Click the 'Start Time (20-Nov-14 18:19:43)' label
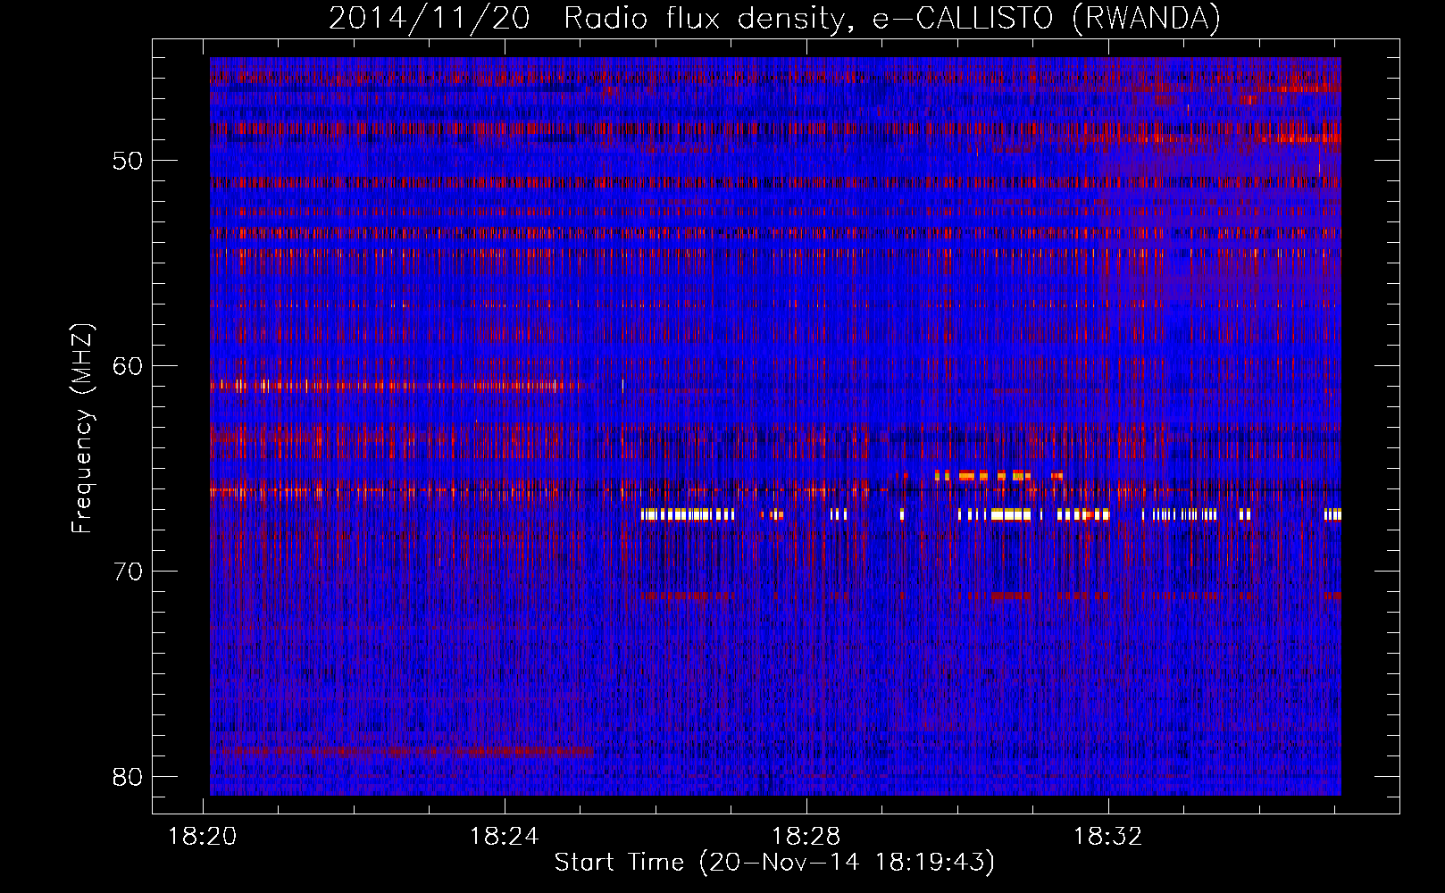The image size is (1445, 893). click(774, 863)
